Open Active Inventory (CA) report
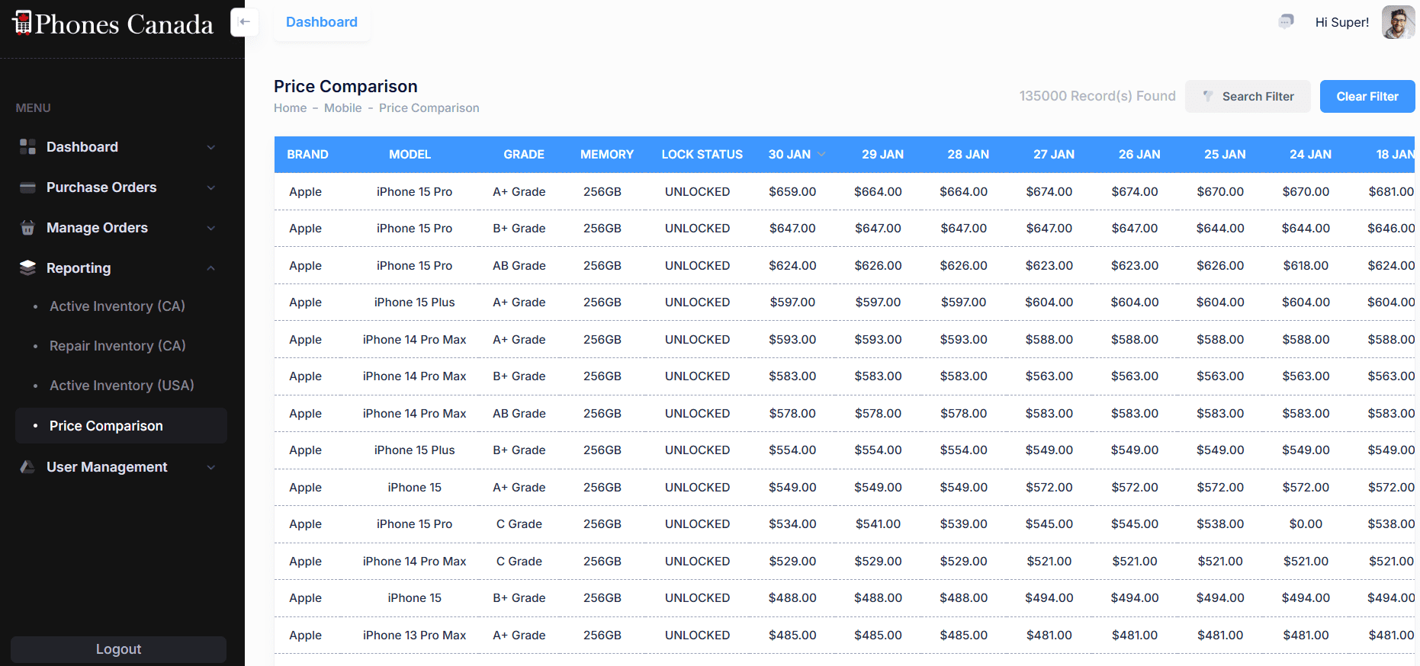This screenshot has height=666, width=1420. [x=117, y=306]
